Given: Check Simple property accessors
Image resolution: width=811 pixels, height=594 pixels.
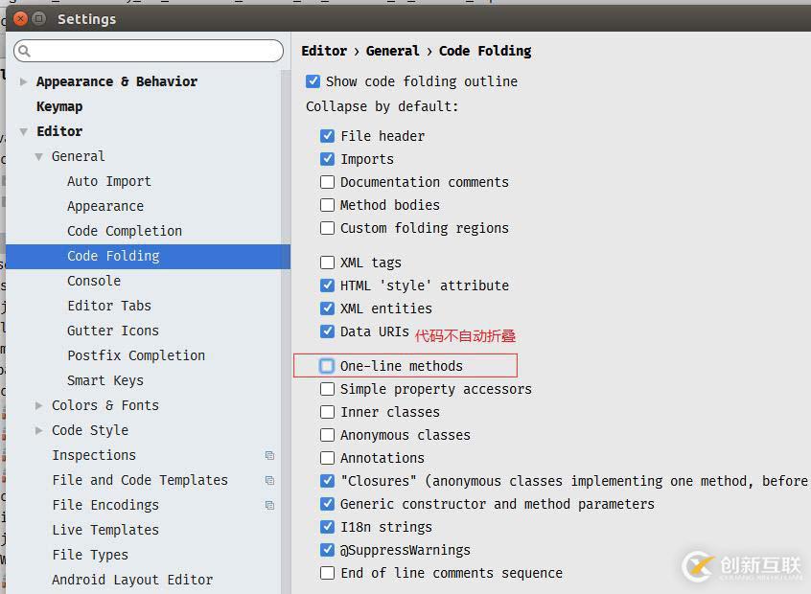Looking at the screenshot, I should click(x=328, y=389).
